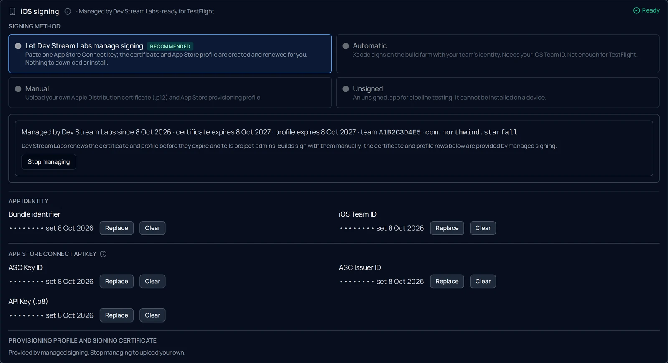Click the Manual option description text

(143, 98)
